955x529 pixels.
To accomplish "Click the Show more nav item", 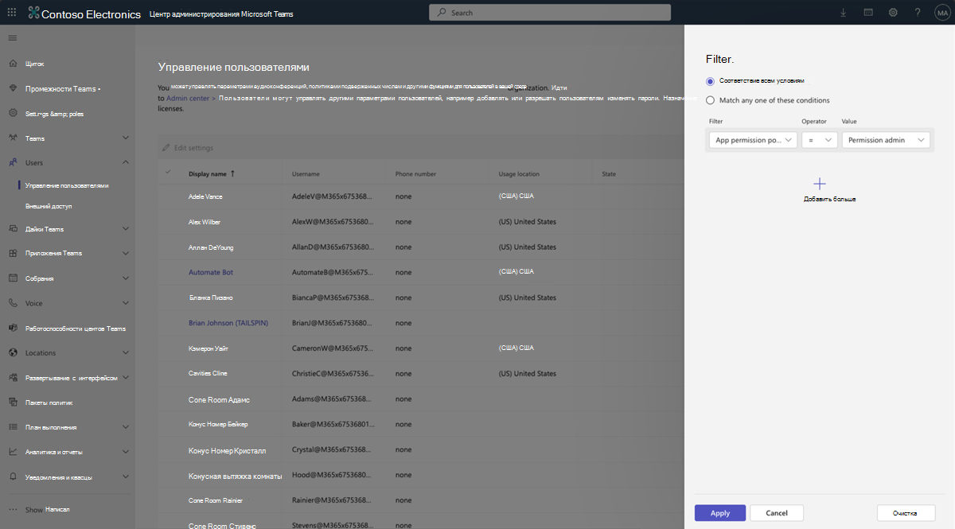I will [48, 509].
